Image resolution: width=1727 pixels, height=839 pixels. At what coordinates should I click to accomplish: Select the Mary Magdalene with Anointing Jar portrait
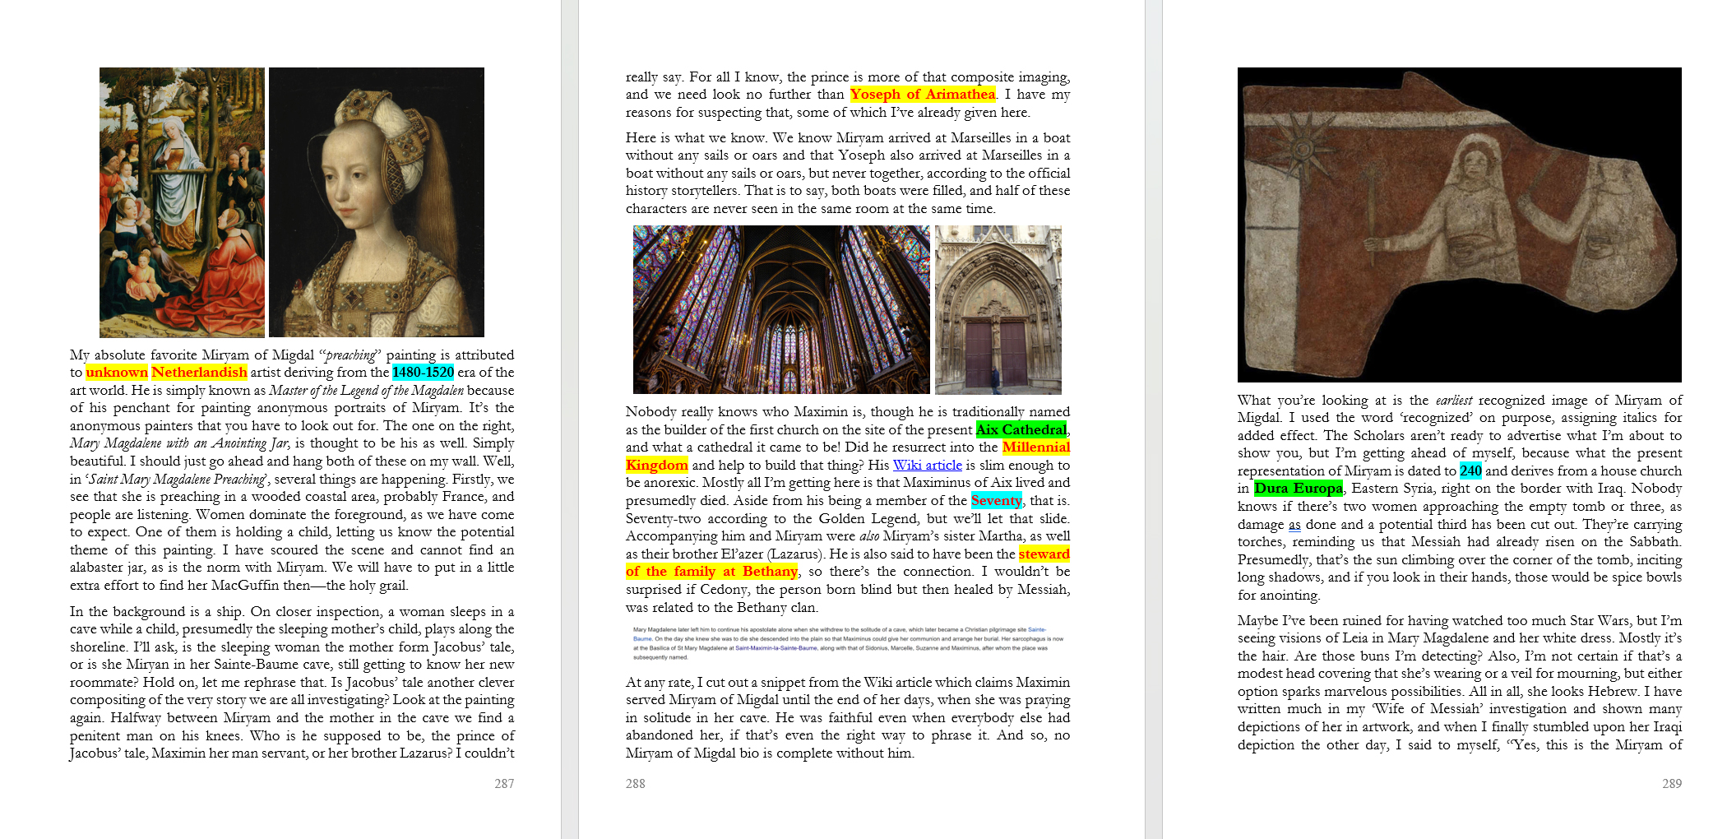(377, 202)
